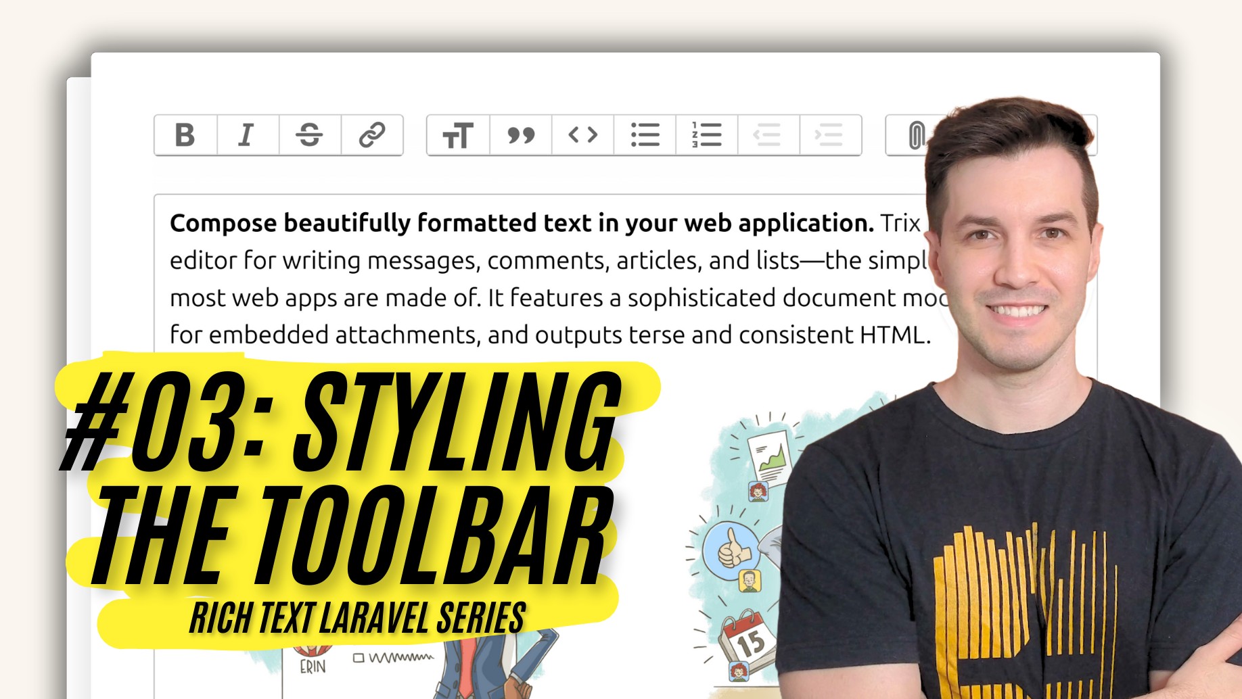Click the increase indent level button
Viewport: 1242px width, 699px height.
(x=830, y=135)
